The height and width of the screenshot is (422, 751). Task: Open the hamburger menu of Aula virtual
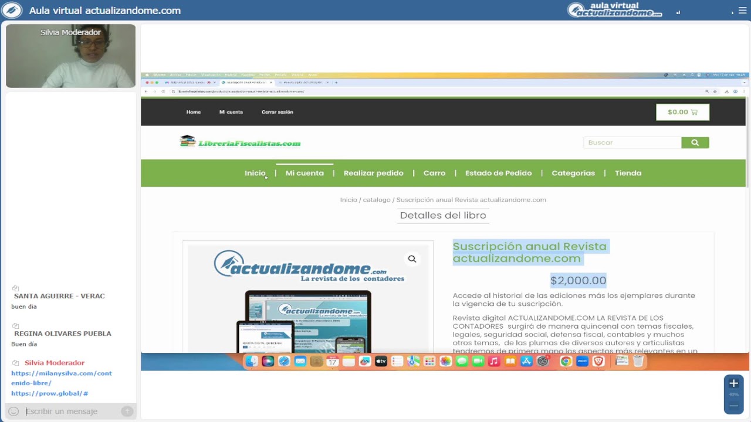[x=742, y=11]
